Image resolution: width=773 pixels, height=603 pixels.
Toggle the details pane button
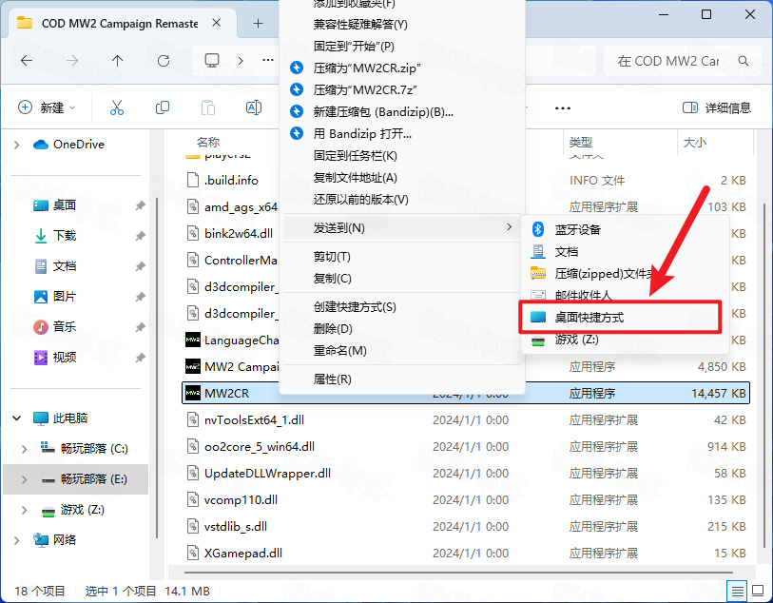(x=716, y=107)
